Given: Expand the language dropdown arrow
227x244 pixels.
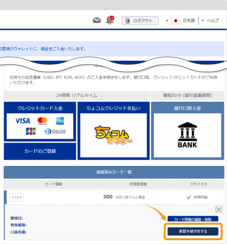Looking at the screenshot, I should click(x=167, y=21).
